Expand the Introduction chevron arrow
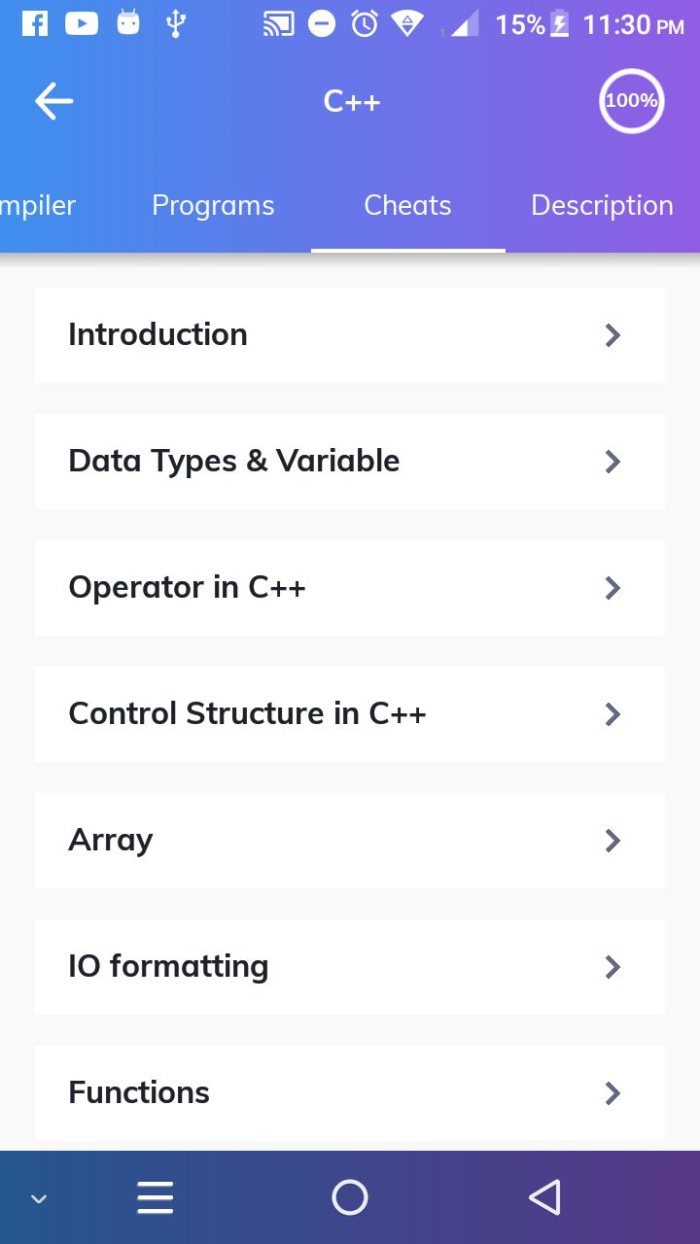700x1244 pixels. pyautogui.click(x=612, y=335)
